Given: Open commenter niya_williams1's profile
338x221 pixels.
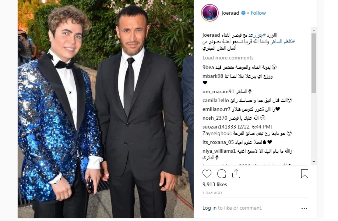Looking at the screenshot, I should pyautogui.click(x=219, y=151).
